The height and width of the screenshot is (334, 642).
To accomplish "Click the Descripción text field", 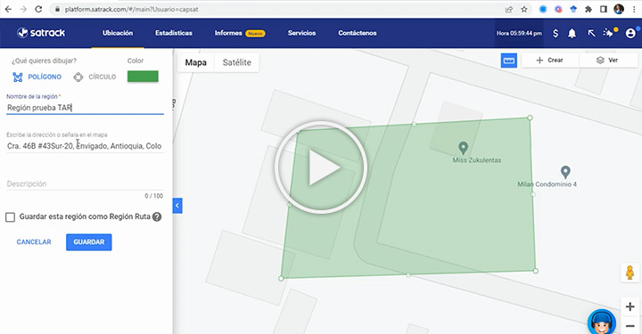I will (x=86, y=184).
